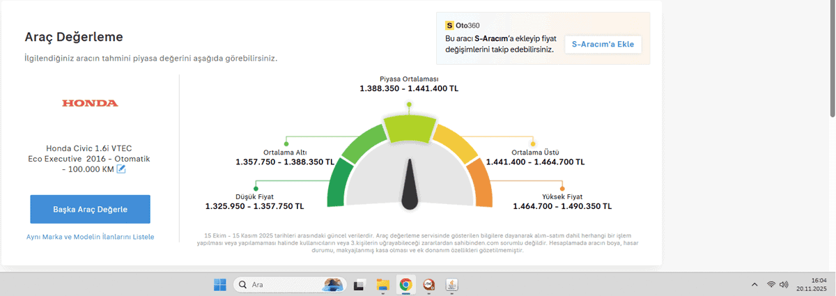
Task: Click the price range 1.441.400 - 1.464.700 TL
Action: click(535, 162)
